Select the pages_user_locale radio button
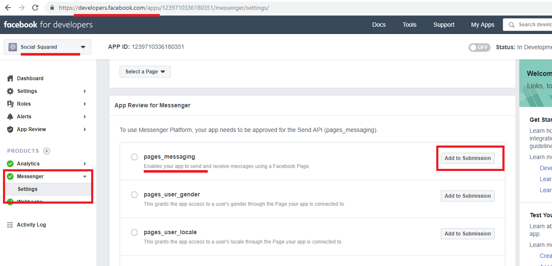 pos(134,232)
